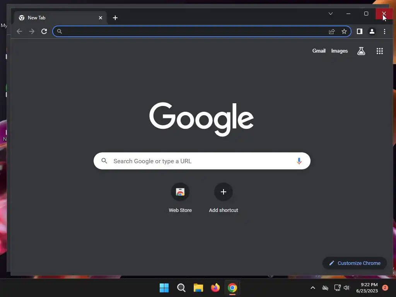The height and width of the screenshot is (297, 396).
Task: Click the OneDrive tray icon
Action: coord(325,288)
